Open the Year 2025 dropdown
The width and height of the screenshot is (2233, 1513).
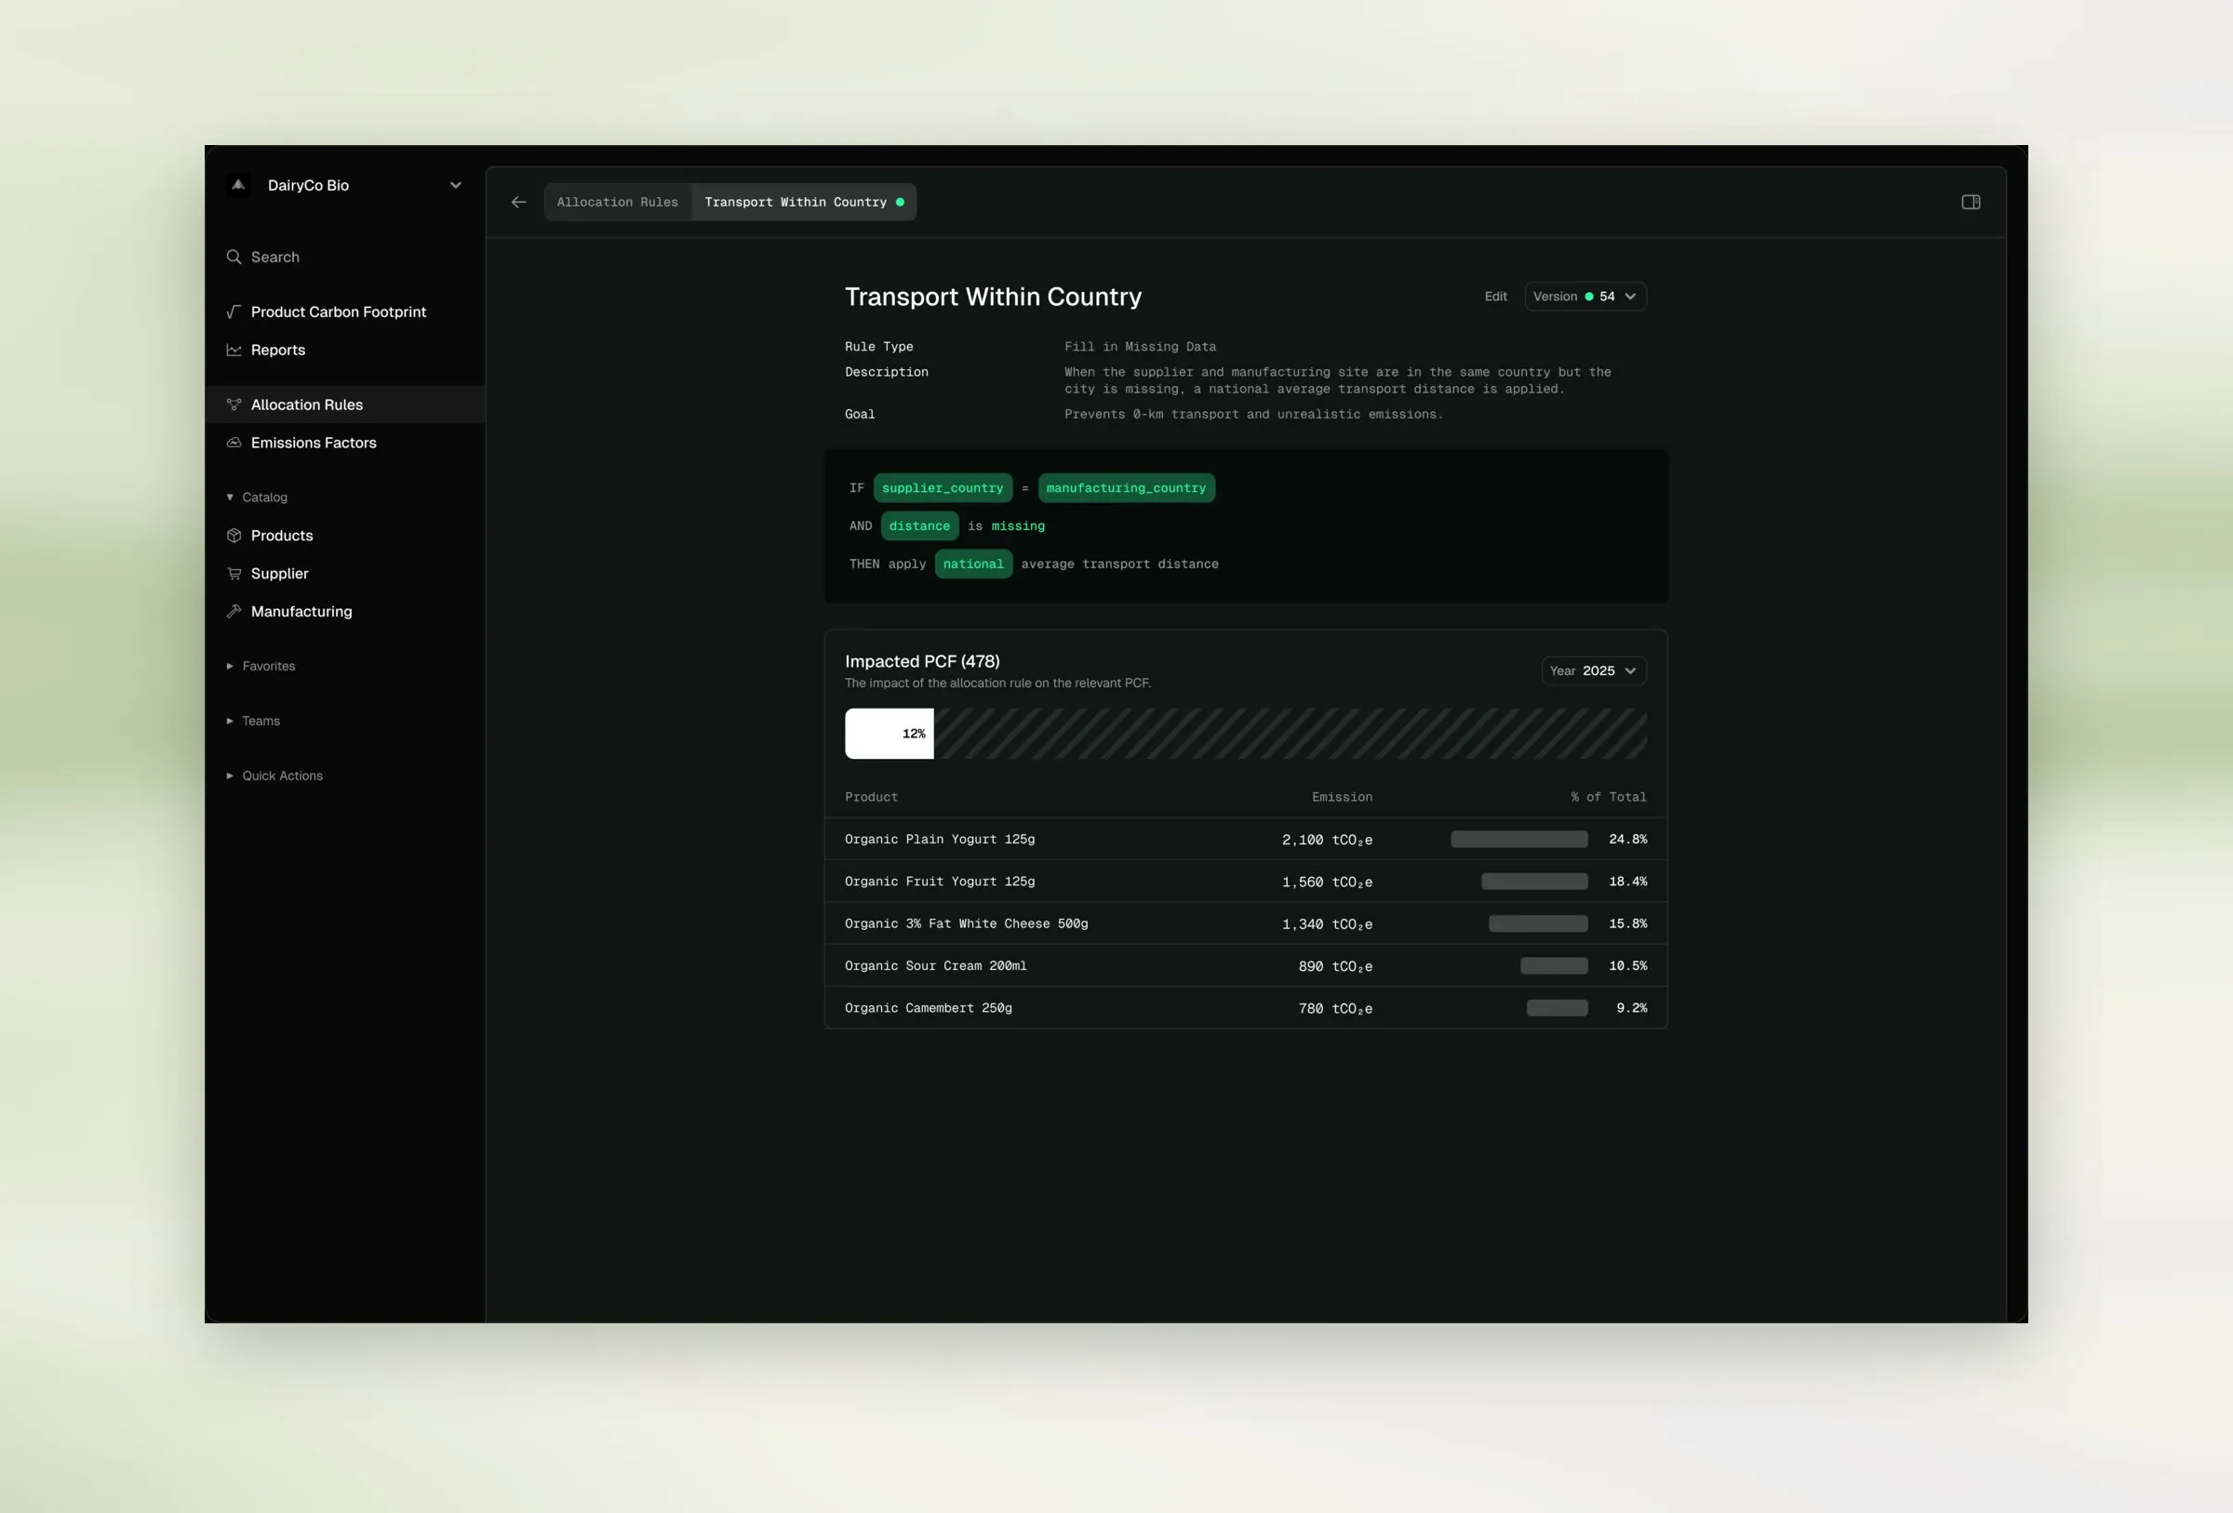point(1594,670)
